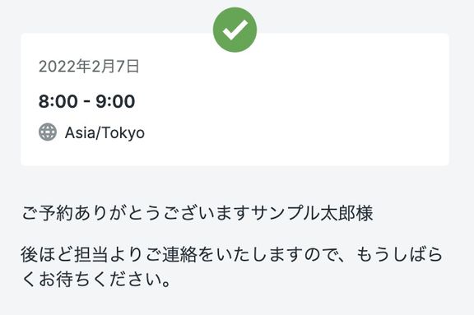Click the year 2022年 in the date

[65, 67]
